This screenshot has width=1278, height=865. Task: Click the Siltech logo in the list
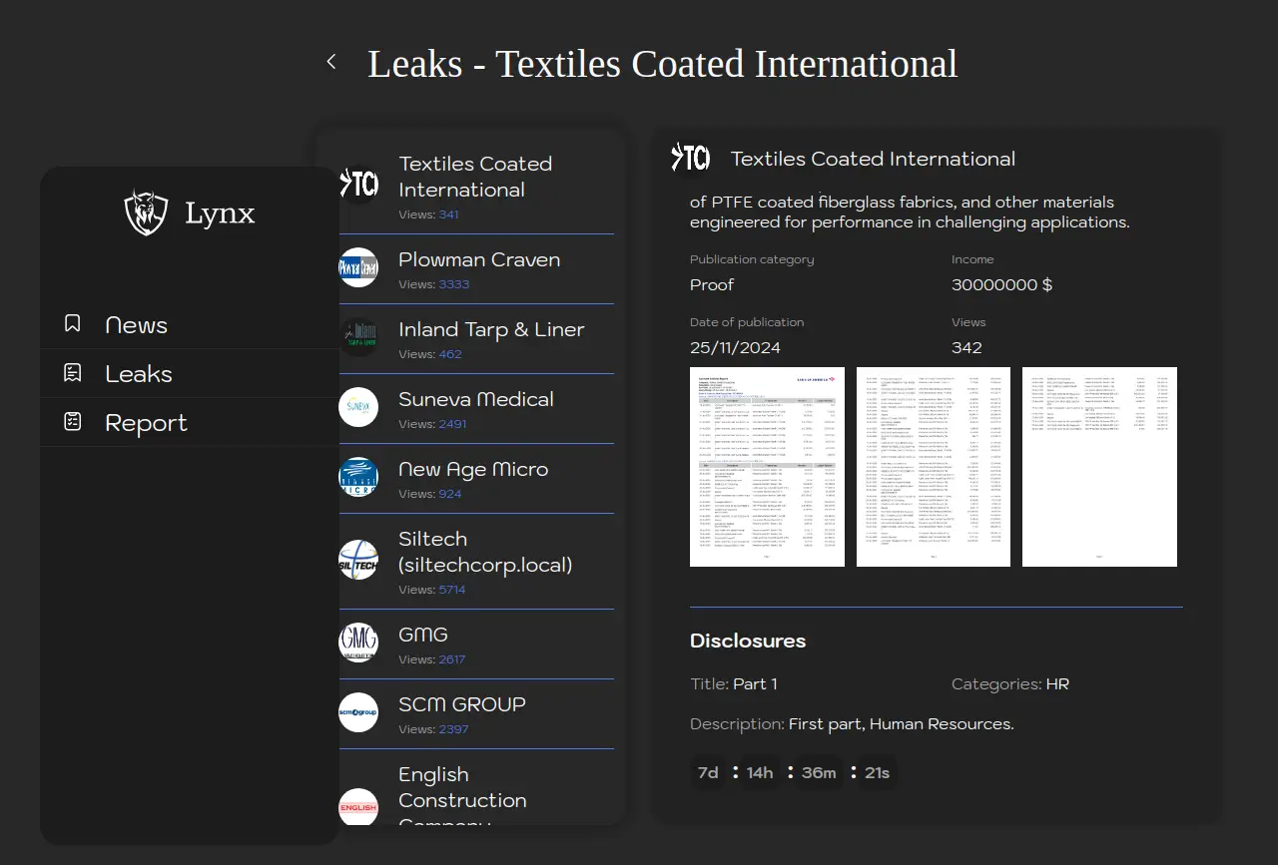tap(358, 561)
